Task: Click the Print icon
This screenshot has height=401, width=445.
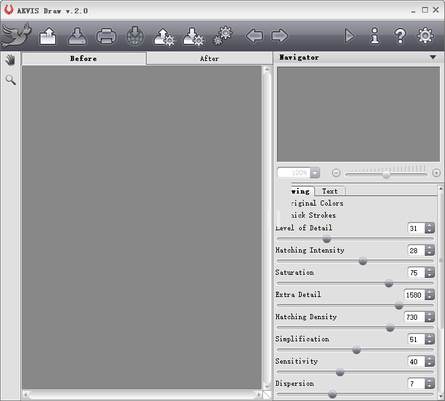Action: 106,36
